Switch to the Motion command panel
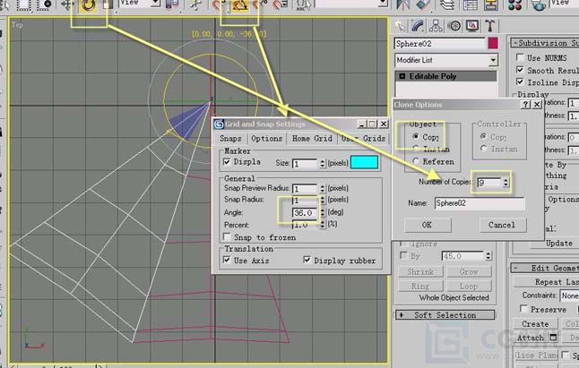Viewport: 579px width, 368px height. coord(454,26)
